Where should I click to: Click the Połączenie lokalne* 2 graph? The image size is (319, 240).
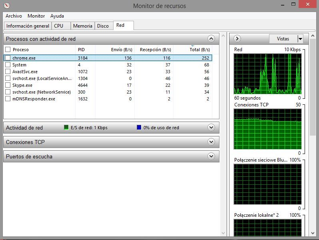click(x=267, y=228)
